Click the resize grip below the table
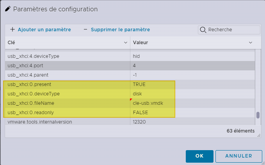Viewport: 265px width, 165px height. point(258,135)
